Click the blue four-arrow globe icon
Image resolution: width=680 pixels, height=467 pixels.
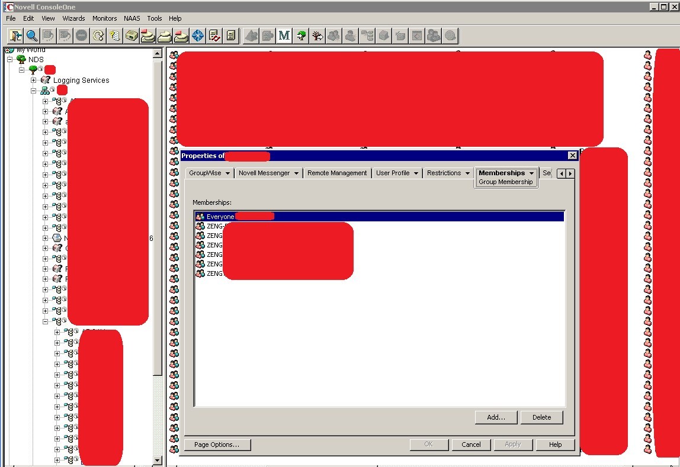pyautogui.click(x=198, y=36)
